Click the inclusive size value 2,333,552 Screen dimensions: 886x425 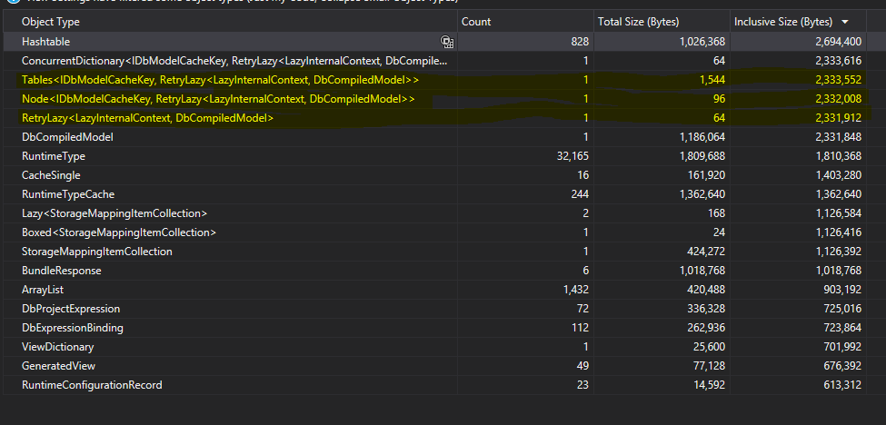839,80
